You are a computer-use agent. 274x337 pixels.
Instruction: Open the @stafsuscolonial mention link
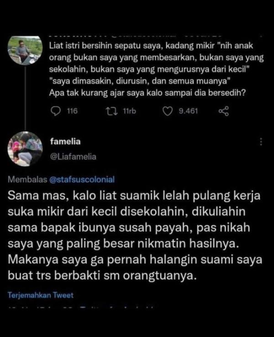click(82, 179)
